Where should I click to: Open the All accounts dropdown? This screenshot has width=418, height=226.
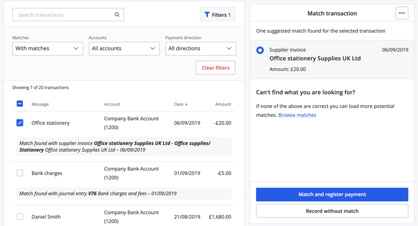[x=124, y=49]
